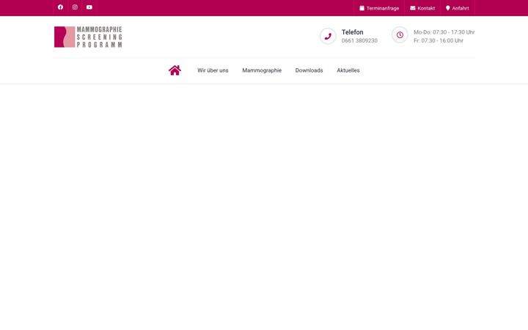Viewport: 528px width, 330px height.
Task: Click the clock opening-hours icon
Action: (400, 34)
